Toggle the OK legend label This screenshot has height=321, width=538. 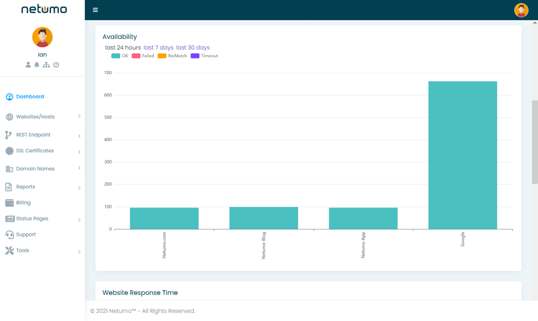click(125, 56)
